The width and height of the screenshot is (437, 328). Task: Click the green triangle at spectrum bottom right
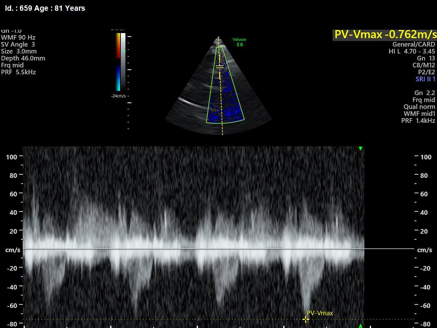(x=360, y=326)
